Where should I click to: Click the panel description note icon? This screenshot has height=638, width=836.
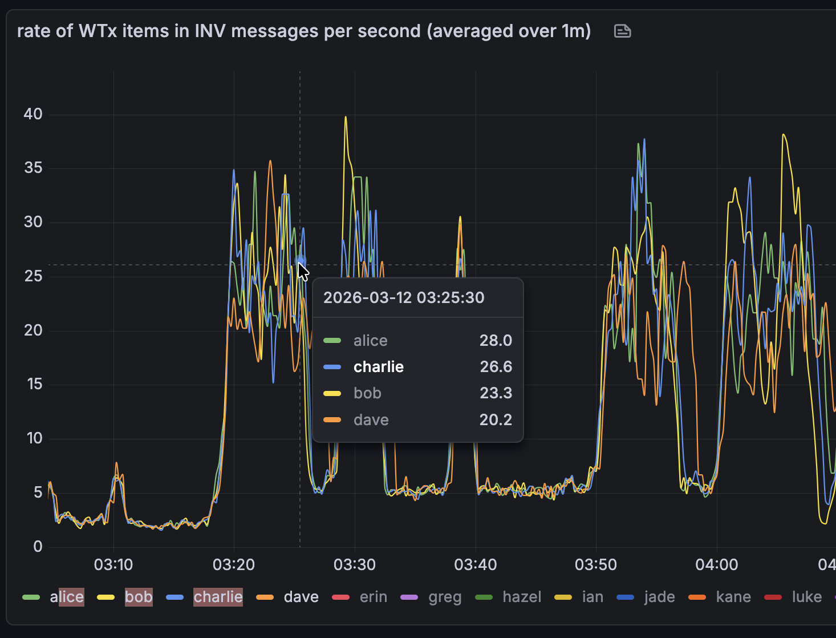(622, 31)
